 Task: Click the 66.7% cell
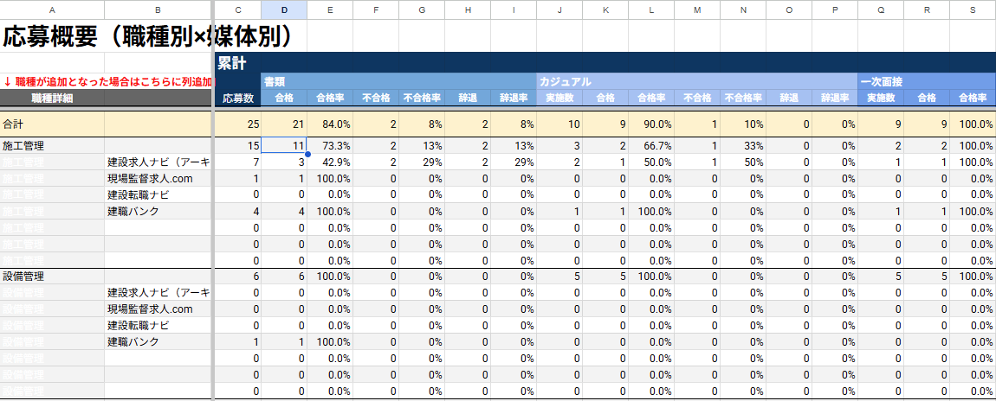pos(651,146)
